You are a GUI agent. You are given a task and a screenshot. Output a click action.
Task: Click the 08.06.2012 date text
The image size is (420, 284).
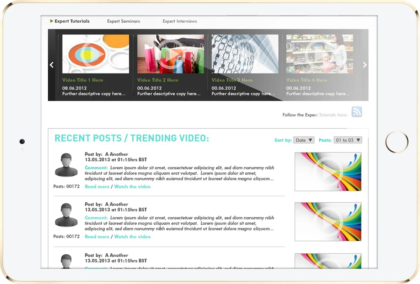coord(74,88)
